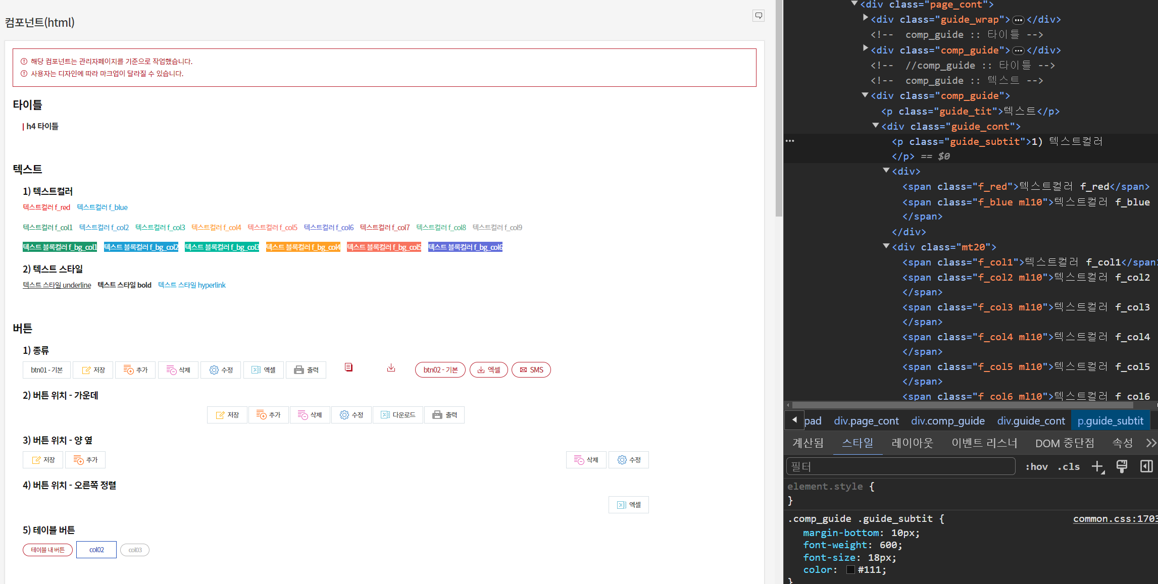Open the rendering emulation paintbrush icon
The image size is (1158, 584).
[x=1122, y=466]
